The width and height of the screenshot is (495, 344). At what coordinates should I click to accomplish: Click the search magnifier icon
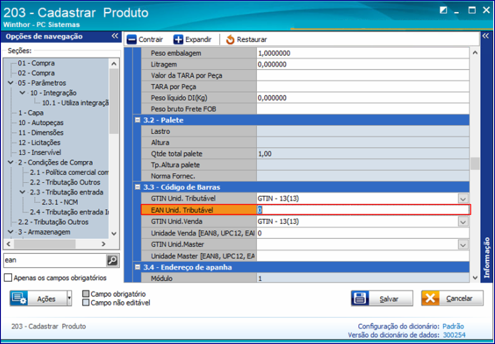tap(112, 260)
